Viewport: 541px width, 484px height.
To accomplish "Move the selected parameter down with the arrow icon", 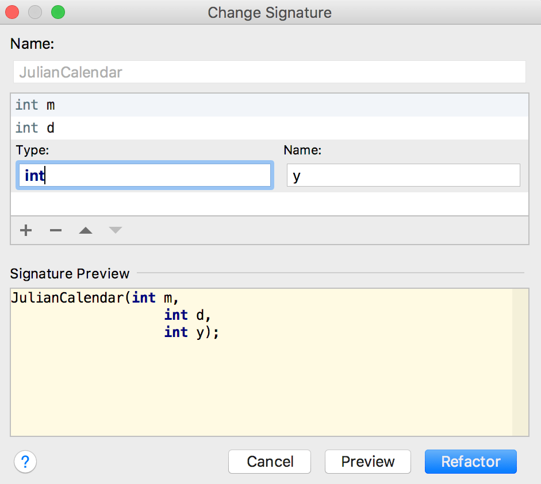I will pos(115,230).
